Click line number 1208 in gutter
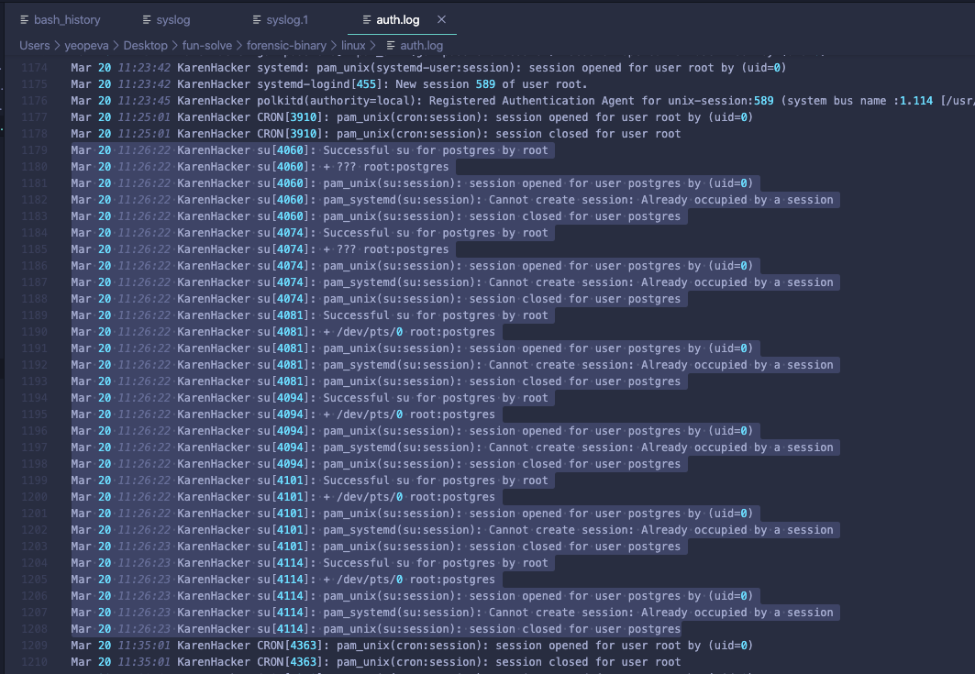This screenshot has height=674, width=975. click(34, 629)
